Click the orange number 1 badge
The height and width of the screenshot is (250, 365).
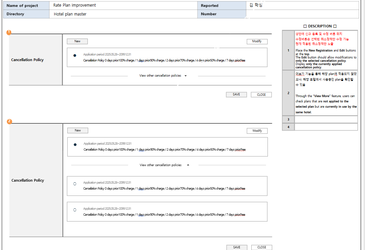(x=9, y=32)
